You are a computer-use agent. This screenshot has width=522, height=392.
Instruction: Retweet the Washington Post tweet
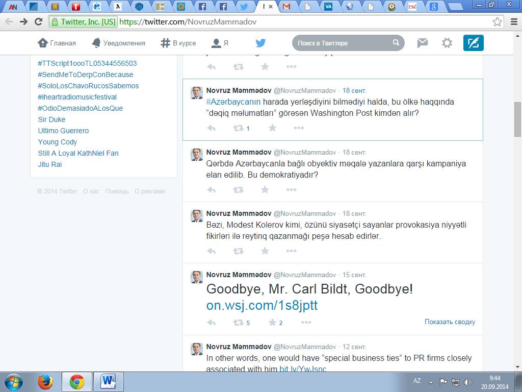coord(239,128)
